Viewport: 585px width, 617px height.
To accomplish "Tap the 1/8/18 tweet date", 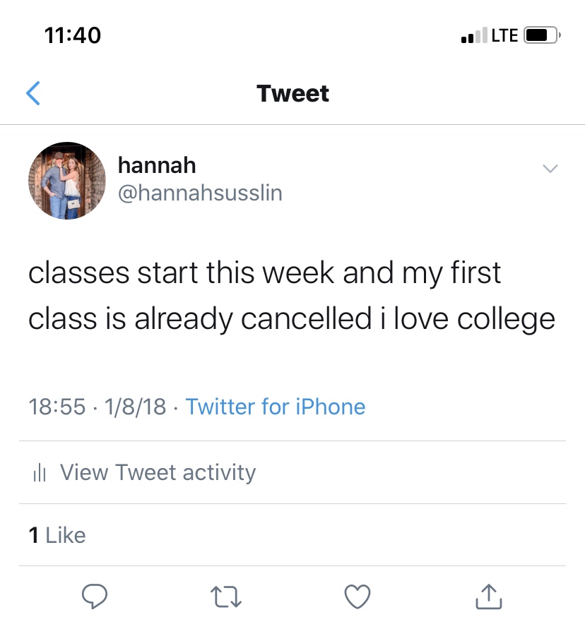I will pos(135,407).
